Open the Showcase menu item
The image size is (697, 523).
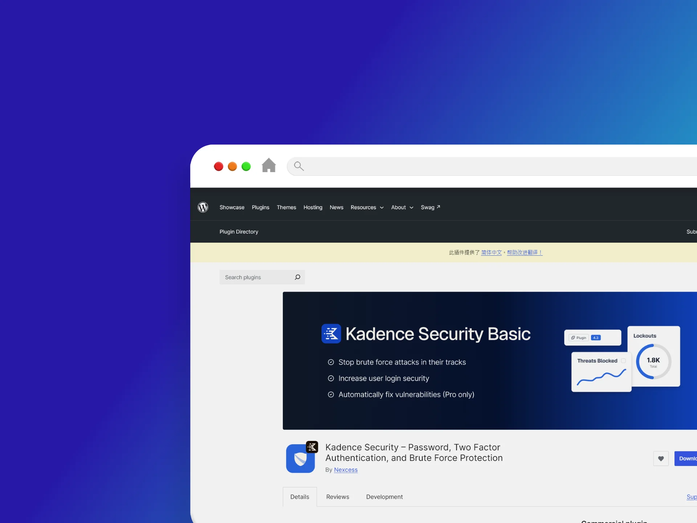pos(232,207)
